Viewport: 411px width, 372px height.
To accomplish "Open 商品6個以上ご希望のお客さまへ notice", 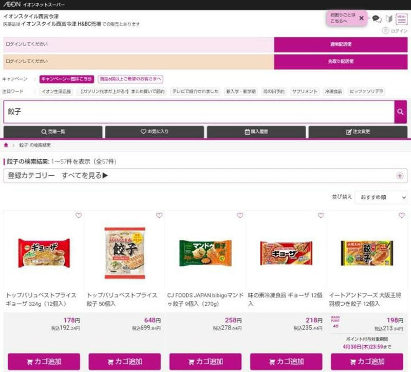I will [130, 79].
